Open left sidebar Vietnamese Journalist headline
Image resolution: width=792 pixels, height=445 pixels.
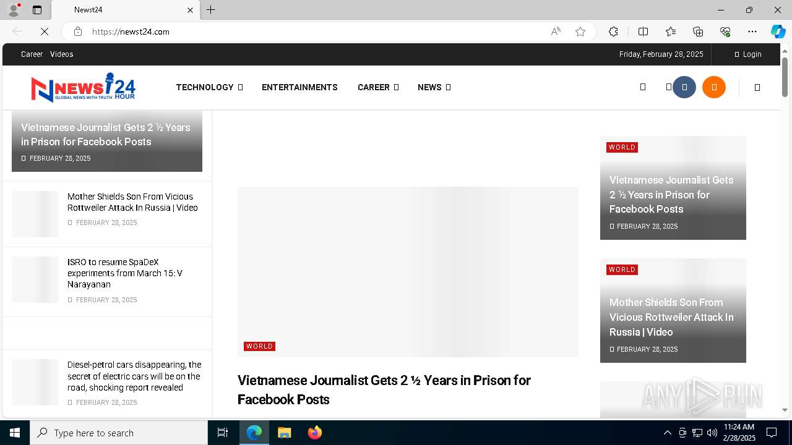coord(106,134)
